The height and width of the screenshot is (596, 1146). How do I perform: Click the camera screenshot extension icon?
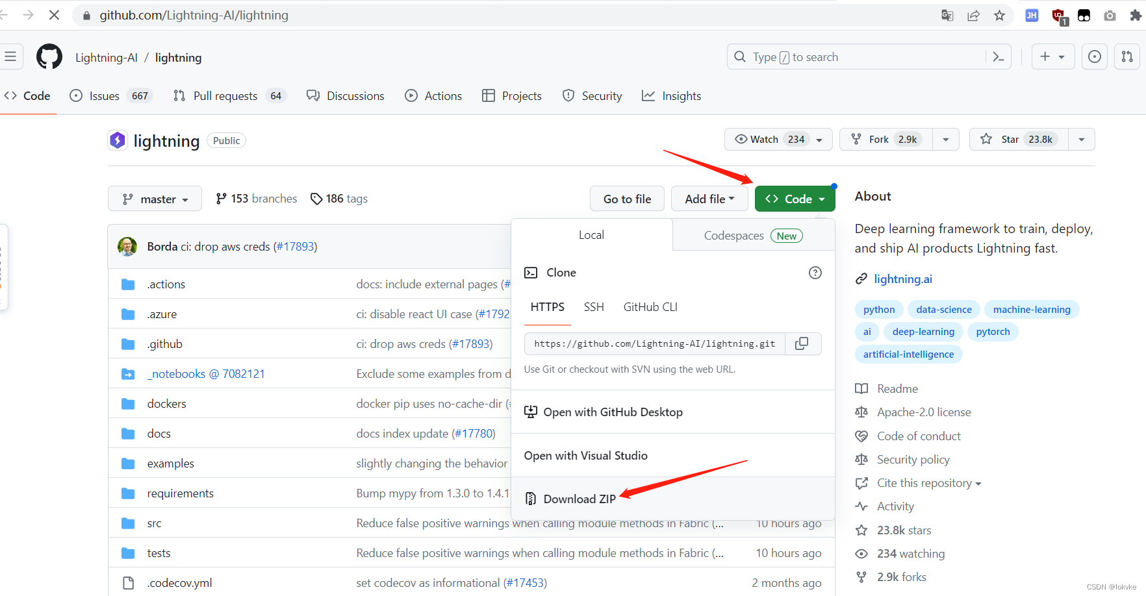[x=1110, y=16]
